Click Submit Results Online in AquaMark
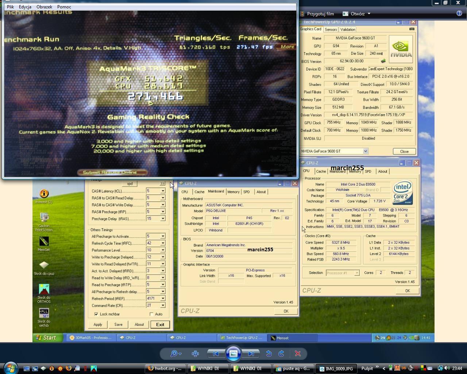Viewport: 467px width, 374px height. click(112, 172)
